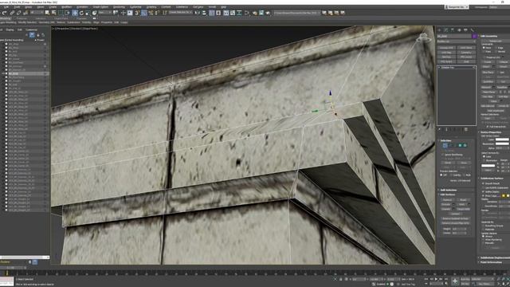Click the vertex Illumination swatch

(x=502, y=143)
